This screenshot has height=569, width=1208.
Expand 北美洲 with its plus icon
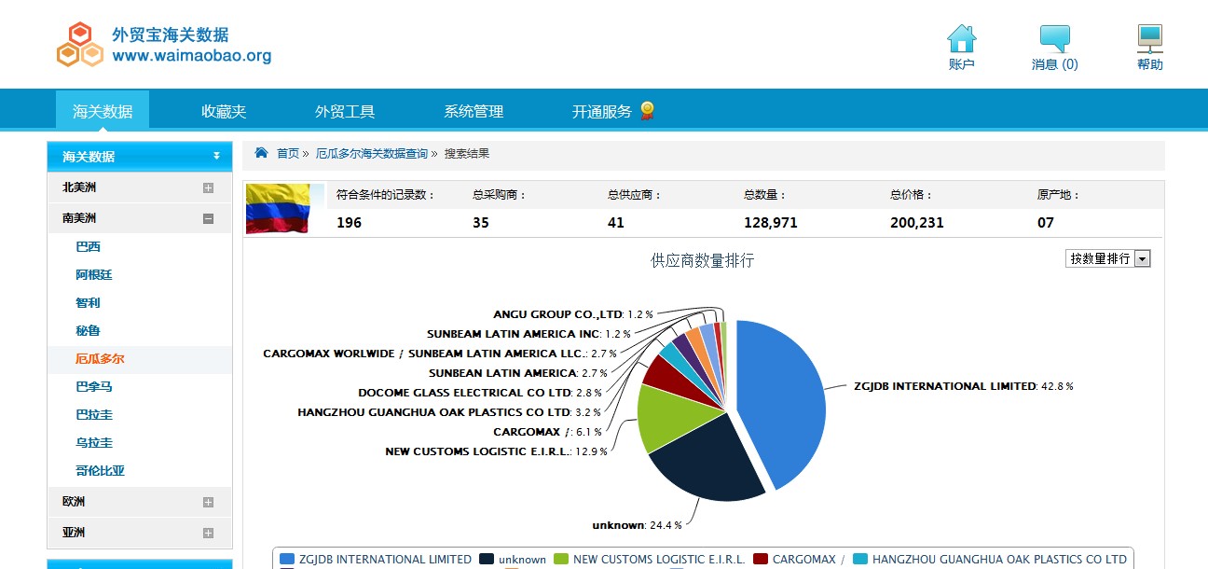[x=208, y=187]
